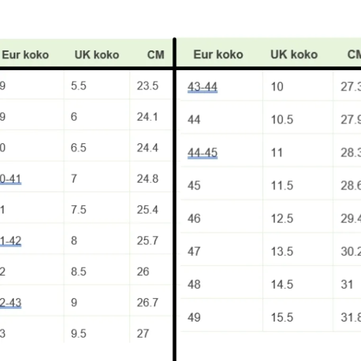Click the underlined 43-44 Eur size link
The image size is (361, 361).
tap(202, 87)
